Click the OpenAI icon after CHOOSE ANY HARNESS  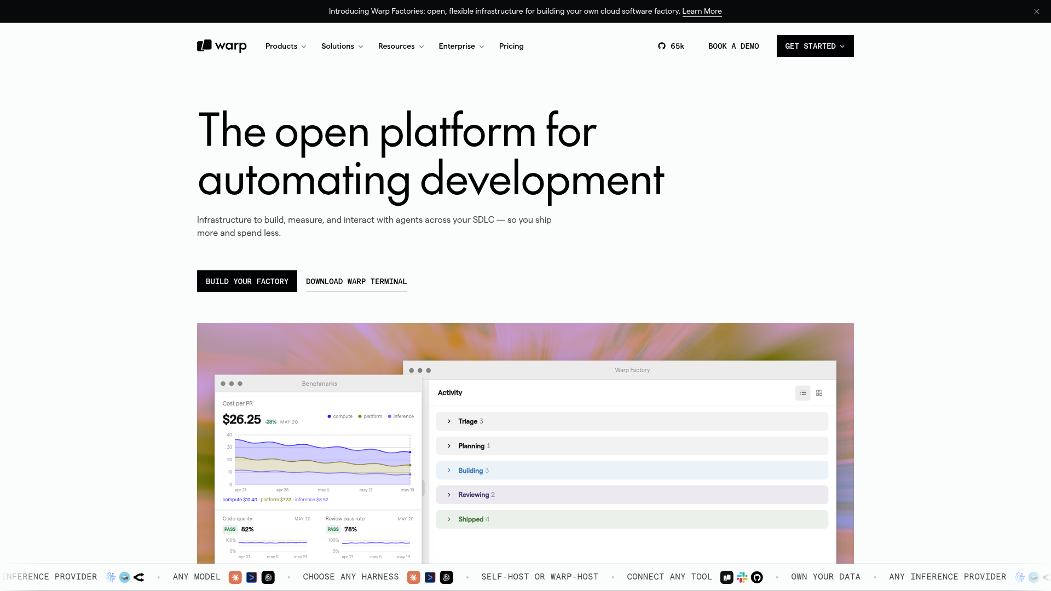click(447, 577)
